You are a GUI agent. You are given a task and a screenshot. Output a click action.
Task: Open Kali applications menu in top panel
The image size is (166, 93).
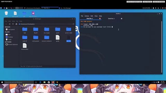tap(1, 8)
